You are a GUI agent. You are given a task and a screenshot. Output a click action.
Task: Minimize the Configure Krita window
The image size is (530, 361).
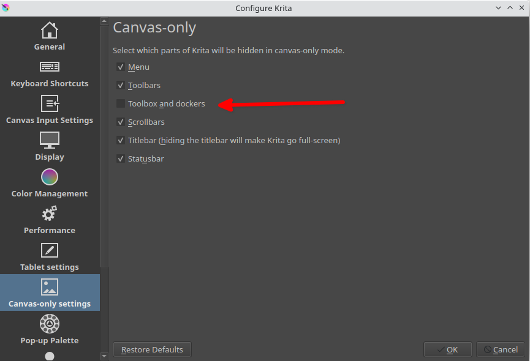[498, 8]
